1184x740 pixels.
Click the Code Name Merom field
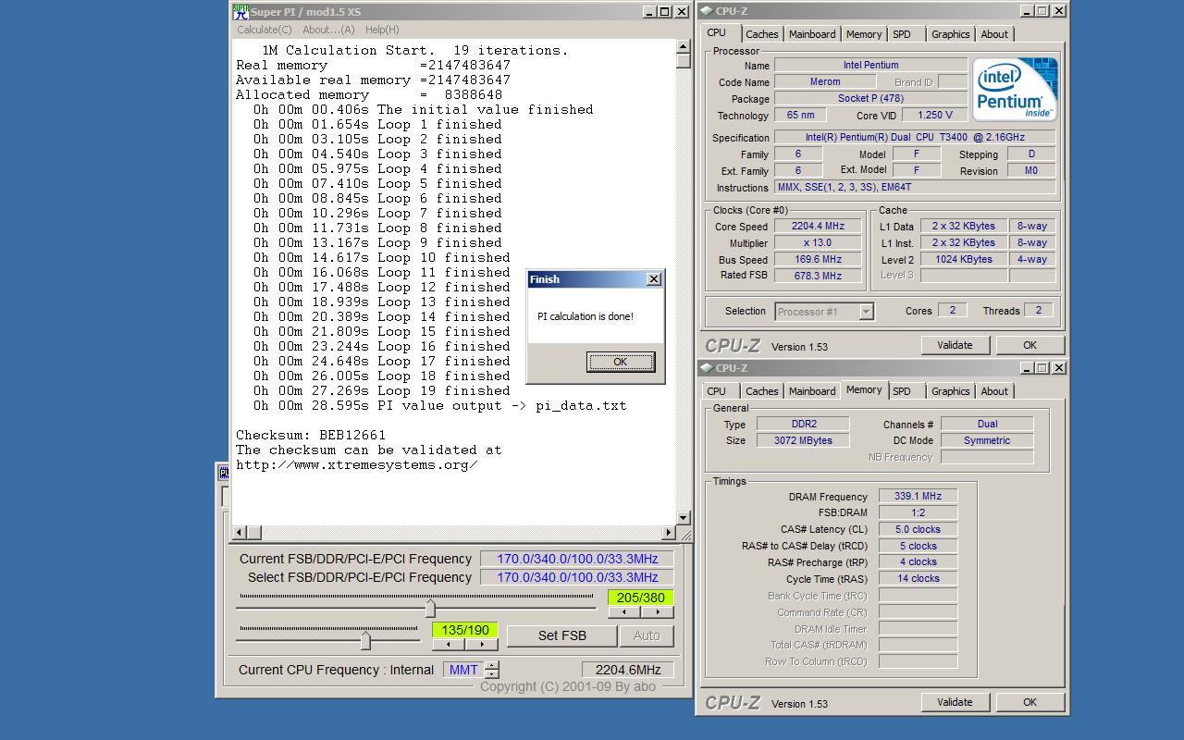coord(825,82)
